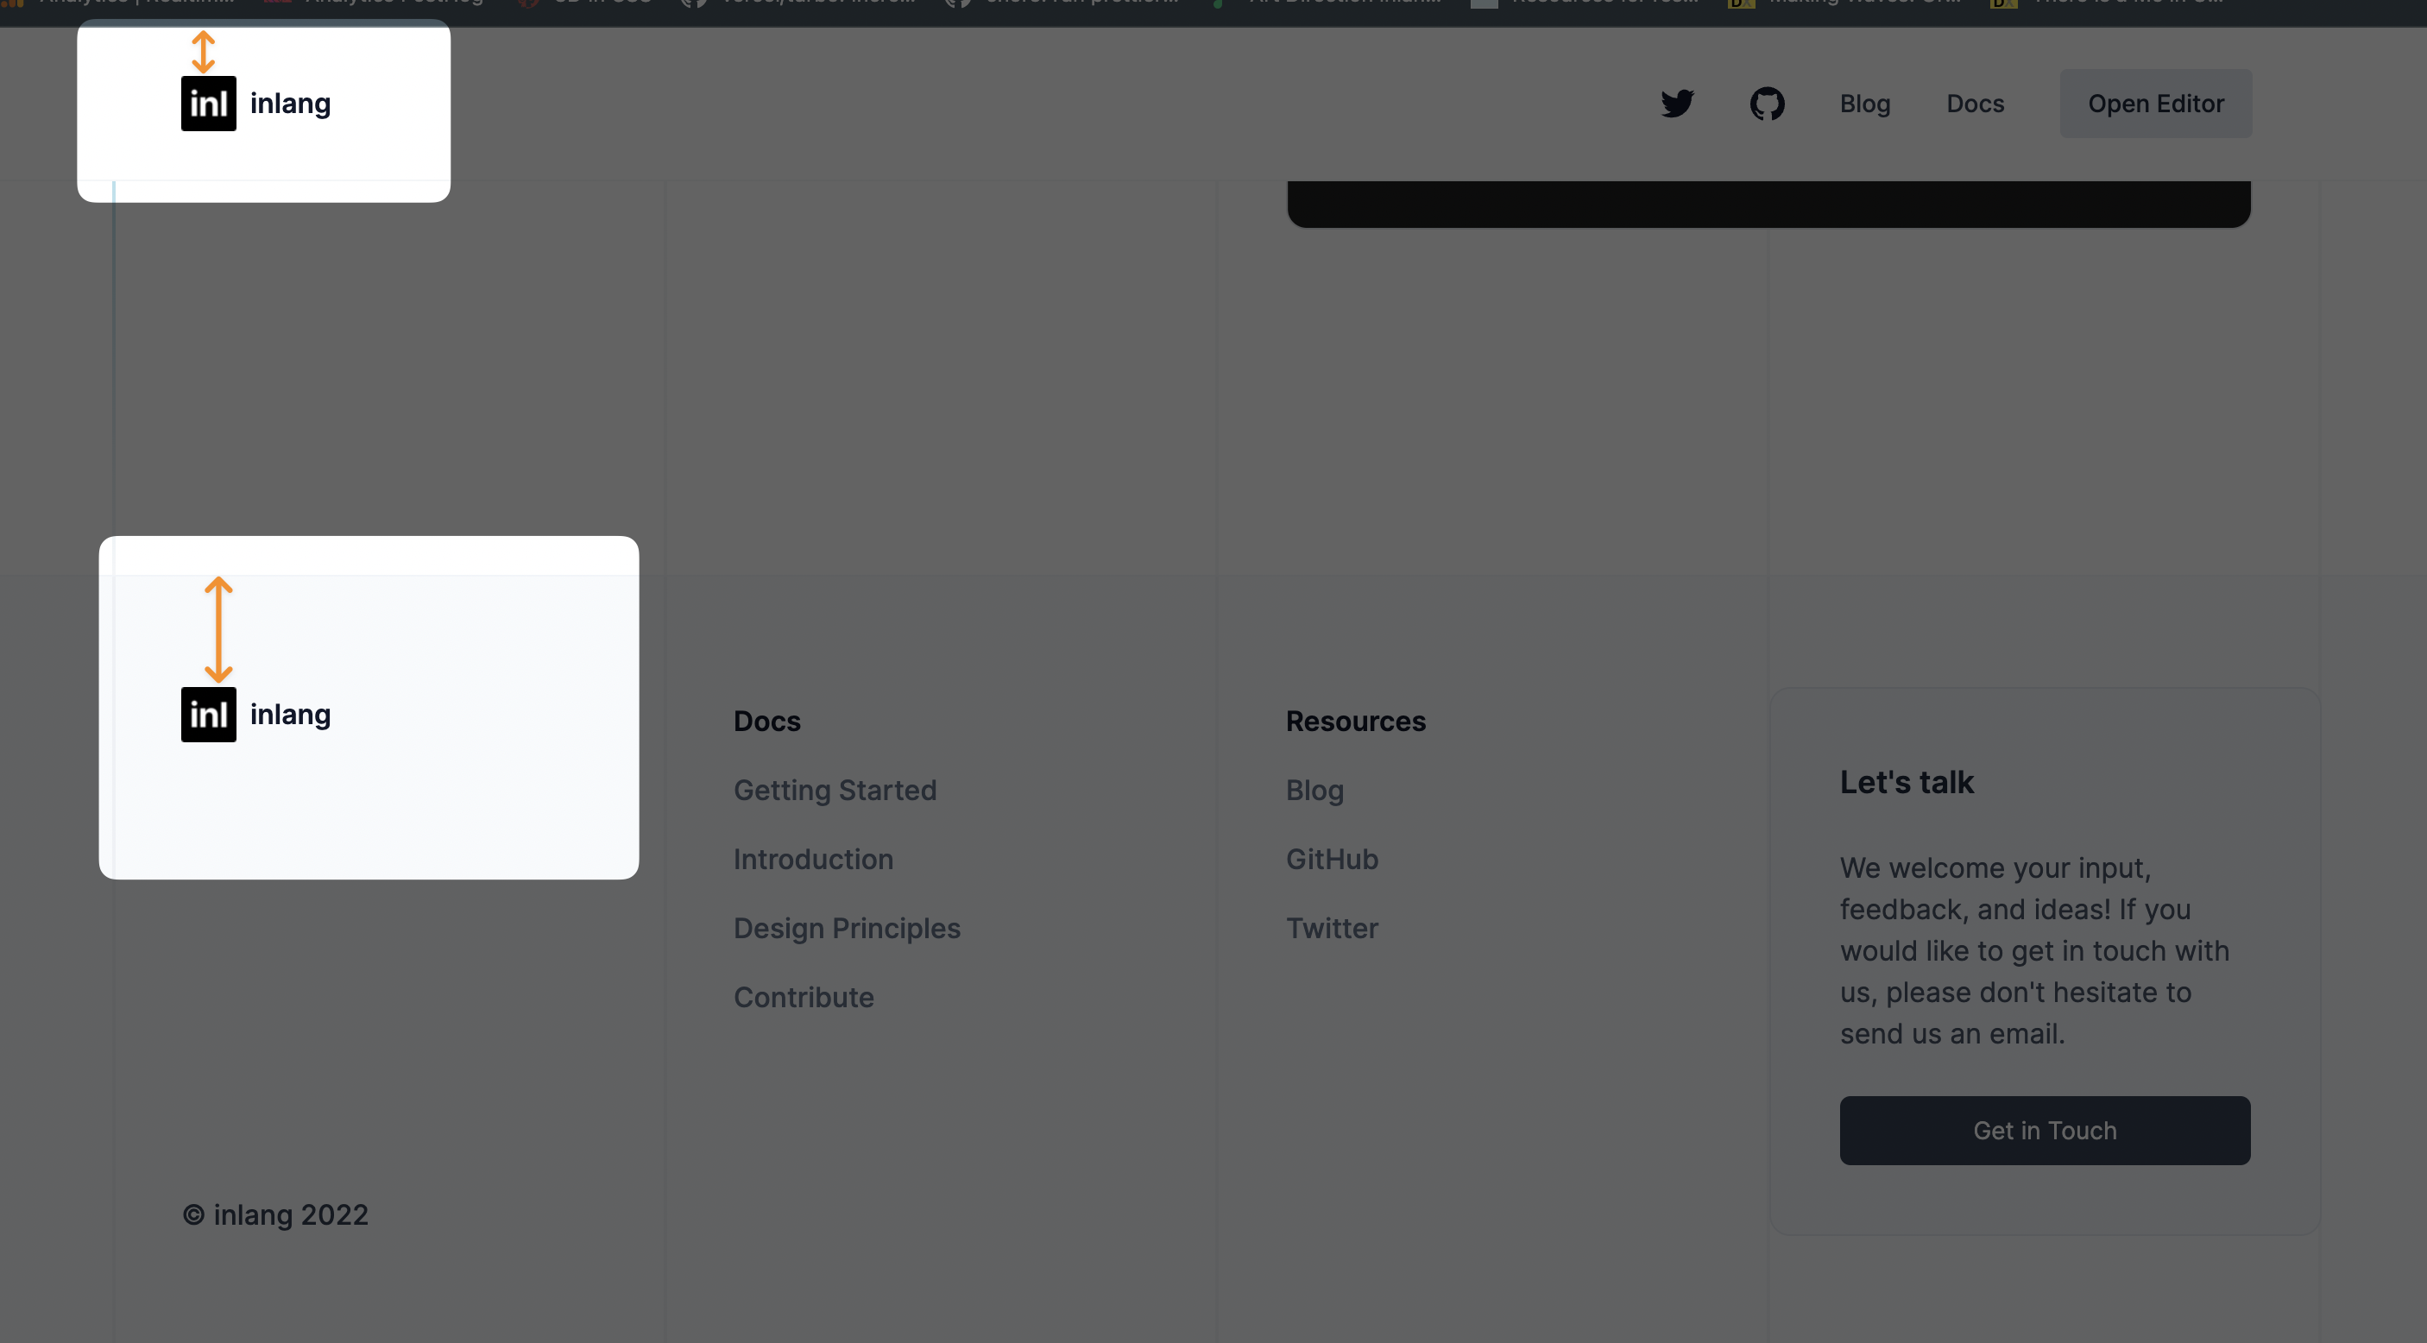The width and height of the screenshot is (2427, 1343).
Task: Click the inlang wordmark beside header logo
Action: (290, 104)
